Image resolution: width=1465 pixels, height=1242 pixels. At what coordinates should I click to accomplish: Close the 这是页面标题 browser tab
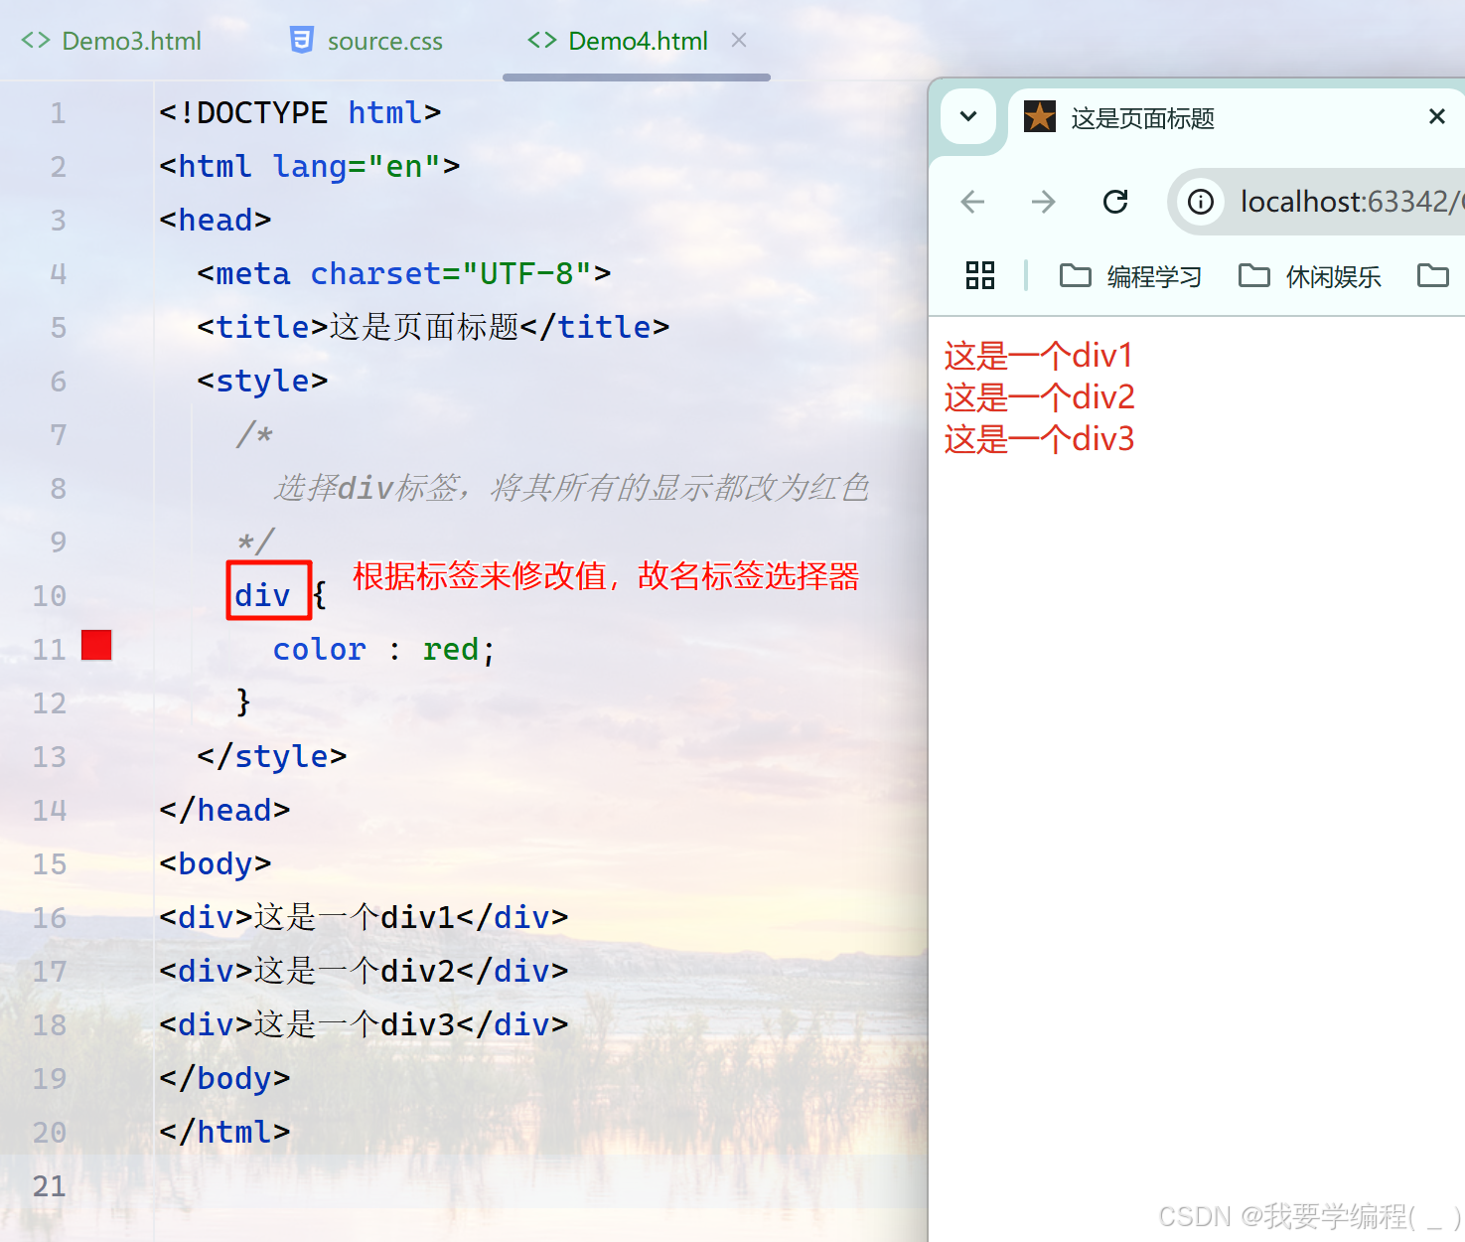[1436, 116]
